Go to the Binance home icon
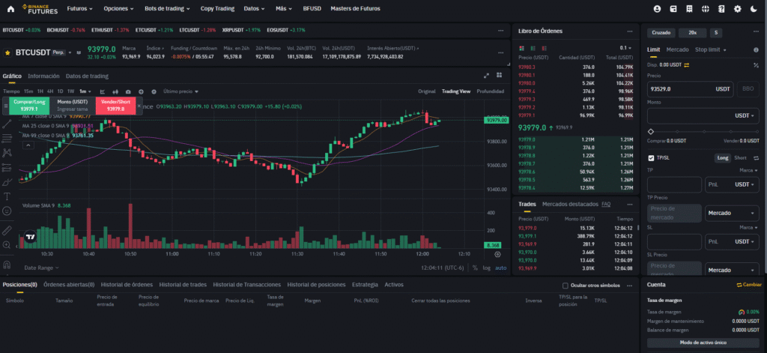This screenshot has height=353, width=767. point(10,9)
